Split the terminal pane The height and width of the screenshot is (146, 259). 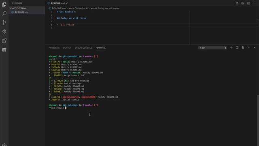237,48
